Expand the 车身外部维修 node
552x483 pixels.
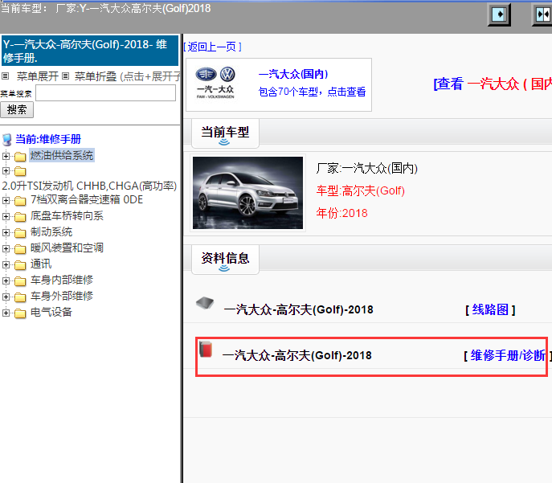pyautogui.click(x=6, y=297)
